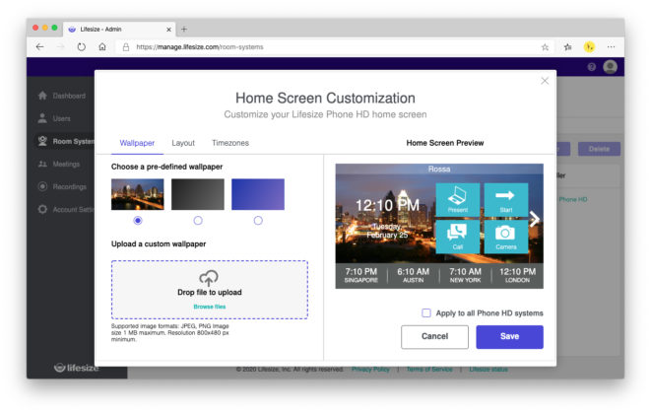Click the Camera tile in the preview
The height and width of the screenshot is (414, 651).
pyautogui.click(x=505, y=237)
